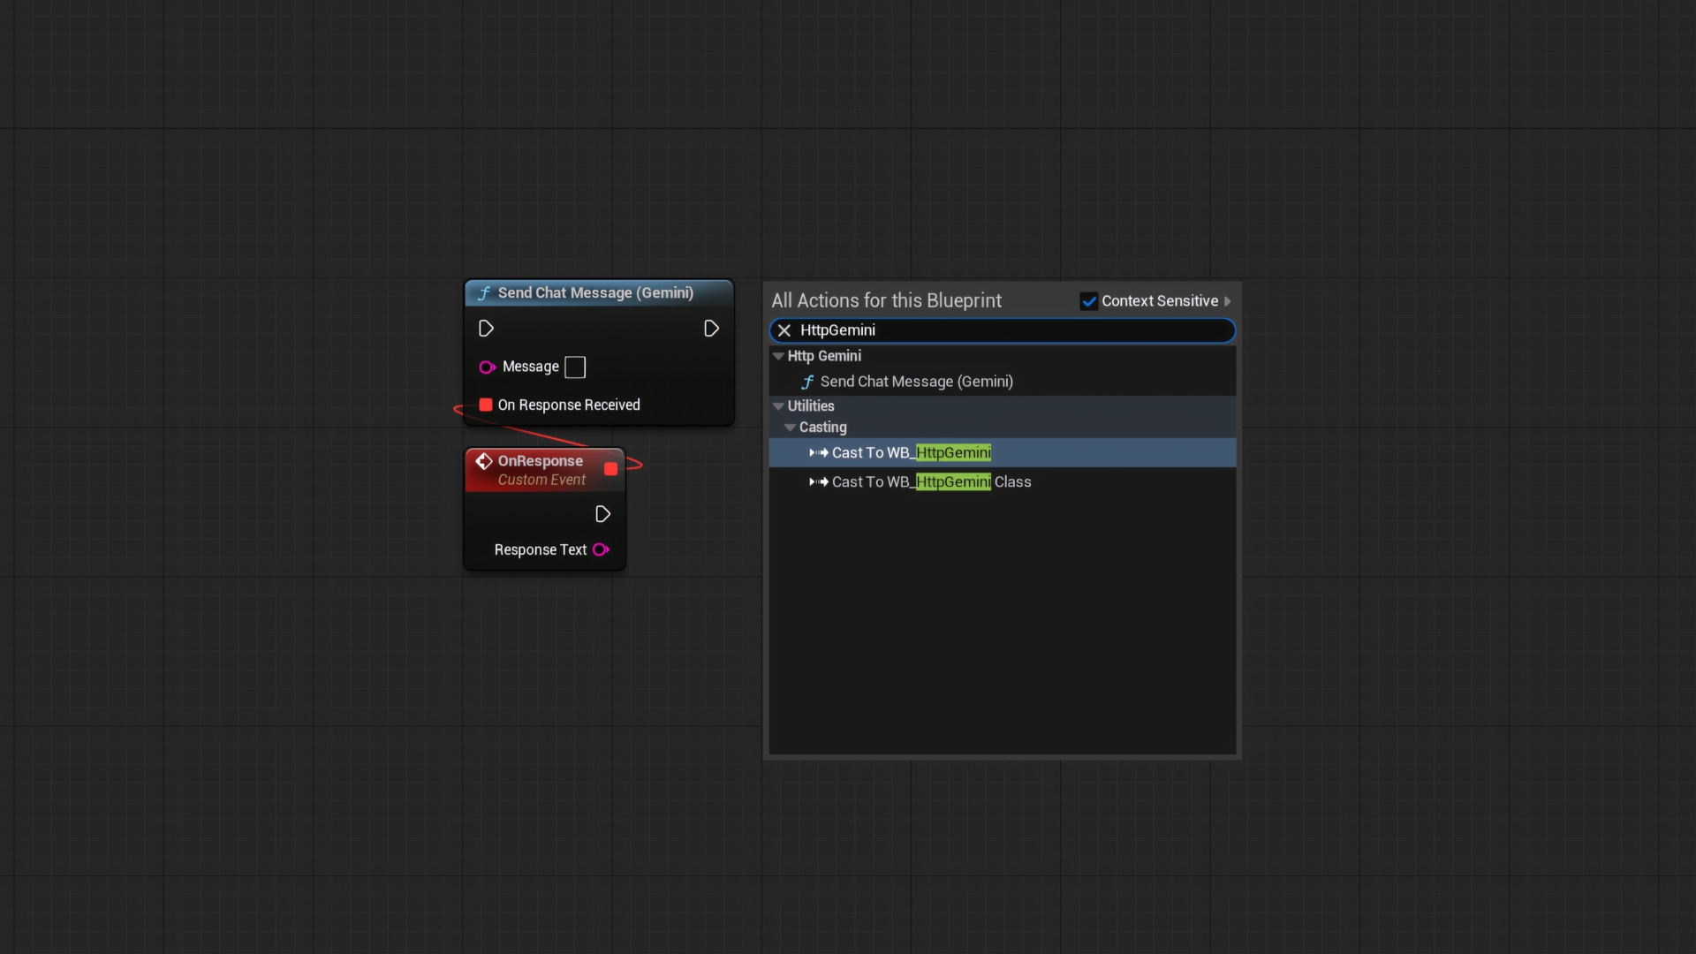Collapse the Casting subcategory

[790, 428]
